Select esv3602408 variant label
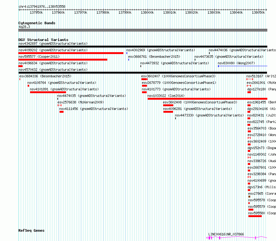Viewport: 276px width, 241px height. [200, 102]
